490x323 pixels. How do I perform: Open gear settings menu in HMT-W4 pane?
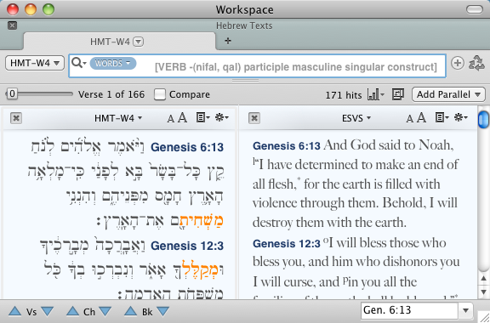pyautogui.click(x=222, y=118)
